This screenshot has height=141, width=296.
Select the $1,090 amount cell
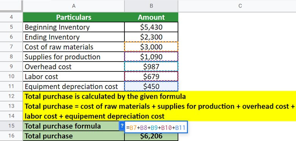[x=151, y=57]
